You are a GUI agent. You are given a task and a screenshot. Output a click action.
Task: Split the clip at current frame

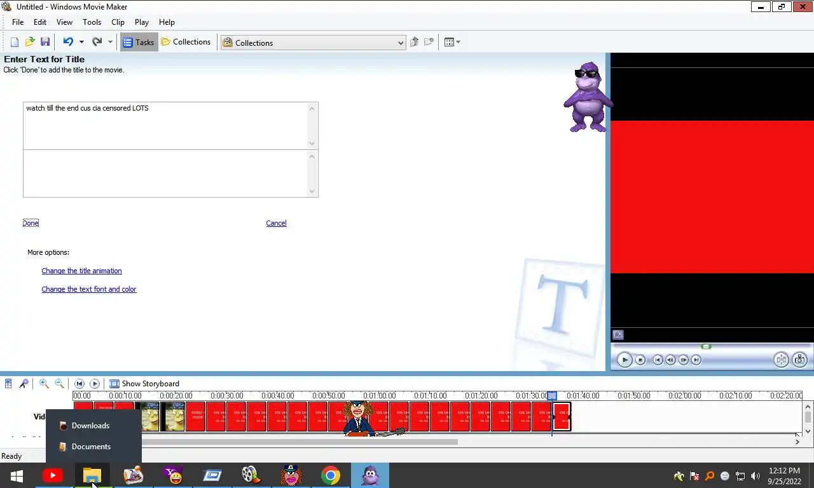pyautogui.click(x=781, y=360)
